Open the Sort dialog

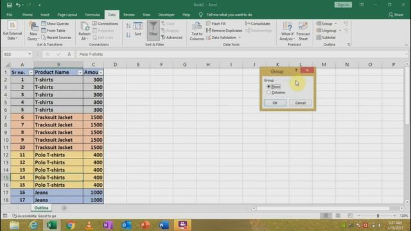pyautogui.click(x=138, y=29)
